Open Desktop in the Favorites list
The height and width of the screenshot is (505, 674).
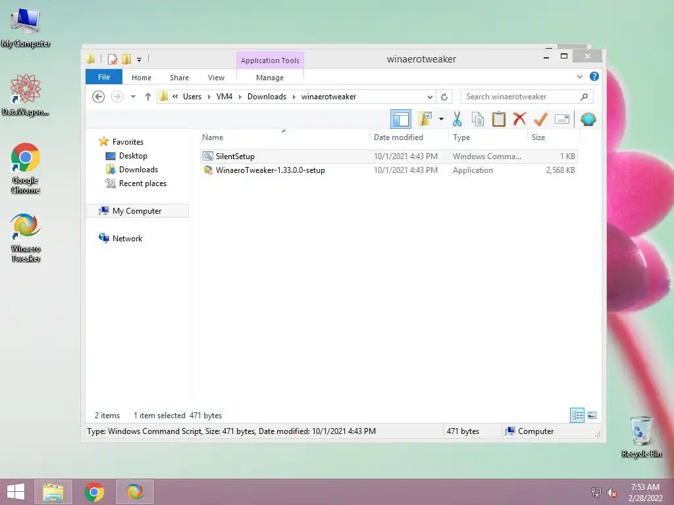[x=133, y=155]
